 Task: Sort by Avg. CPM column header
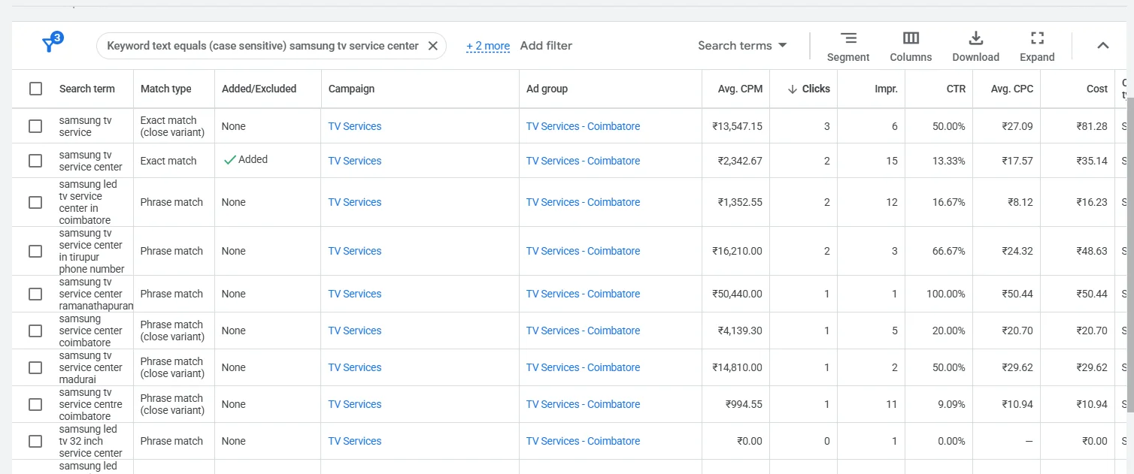(x=740, y=89)
